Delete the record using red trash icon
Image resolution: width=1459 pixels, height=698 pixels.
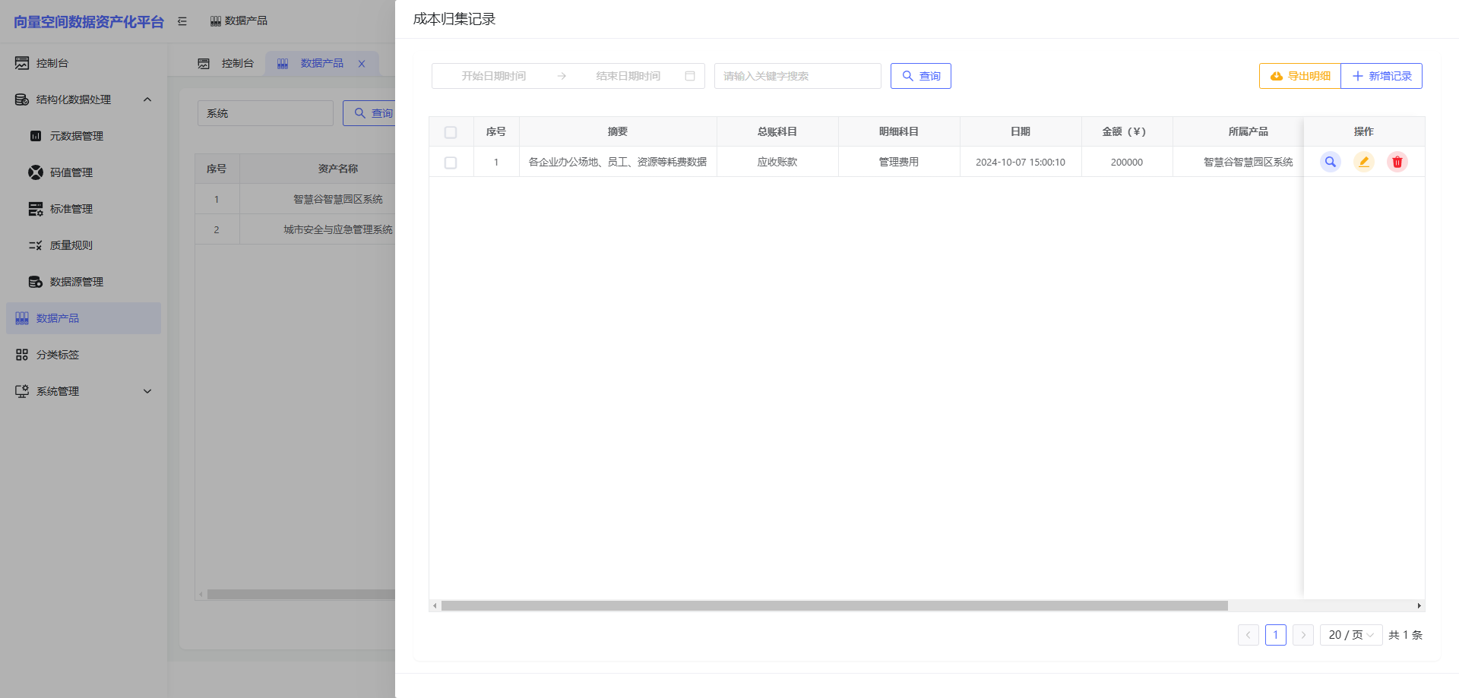(1397, 162)
